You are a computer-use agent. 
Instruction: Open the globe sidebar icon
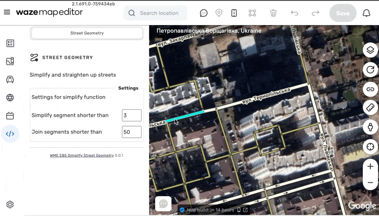(x=10, y=98)
